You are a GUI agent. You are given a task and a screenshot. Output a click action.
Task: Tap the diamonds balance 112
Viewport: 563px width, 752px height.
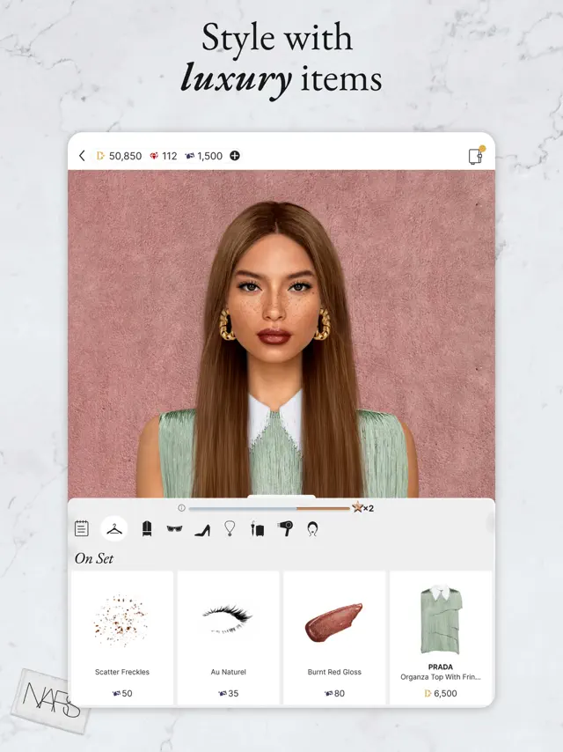pos(164,156)
